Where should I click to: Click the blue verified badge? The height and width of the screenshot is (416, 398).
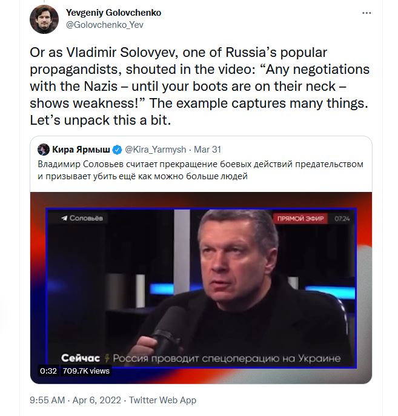coord(118,150)
